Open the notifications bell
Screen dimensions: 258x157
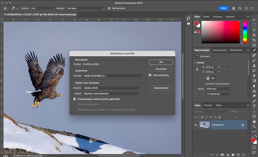233,8
